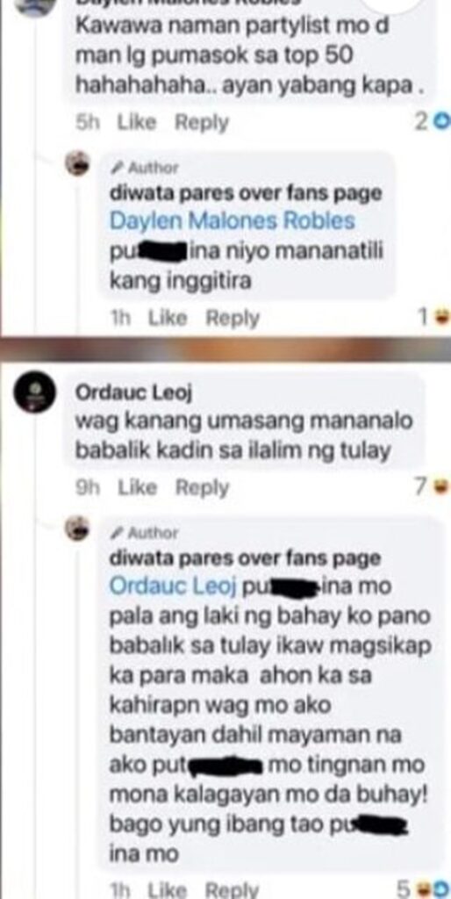Reply to Ordauc Leoj's 9h-old comment
This screenshot has height=899, width=451.
point(202,487)
